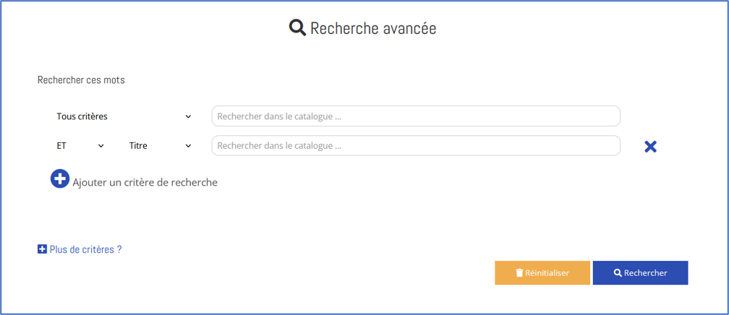Screen dimensions: 729x315
Task: Click Ajouter un critère de recherche text
Action: click(145, 183)
